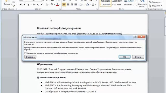Align text right

(72, 5)
